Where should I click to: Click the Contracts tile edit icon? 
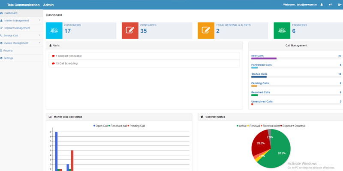130,31
